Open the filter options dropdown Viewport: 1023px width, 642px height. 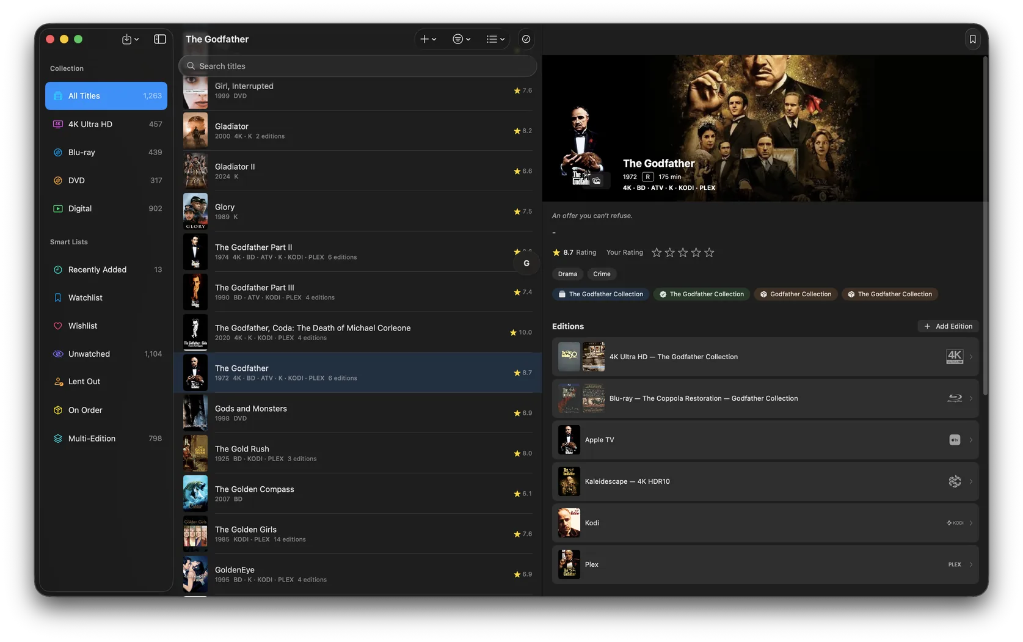[462, 39]
